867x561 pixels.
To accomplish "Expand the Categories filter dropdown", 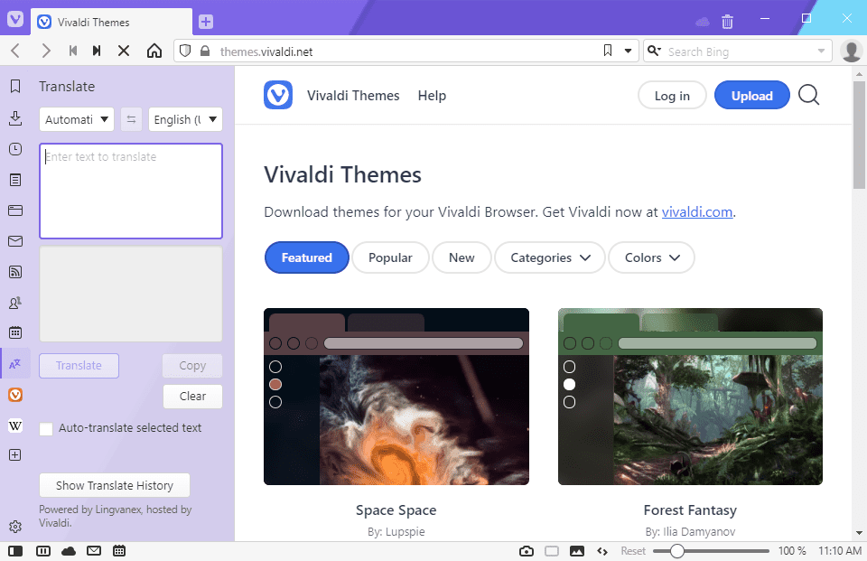I will click(550, 257).
